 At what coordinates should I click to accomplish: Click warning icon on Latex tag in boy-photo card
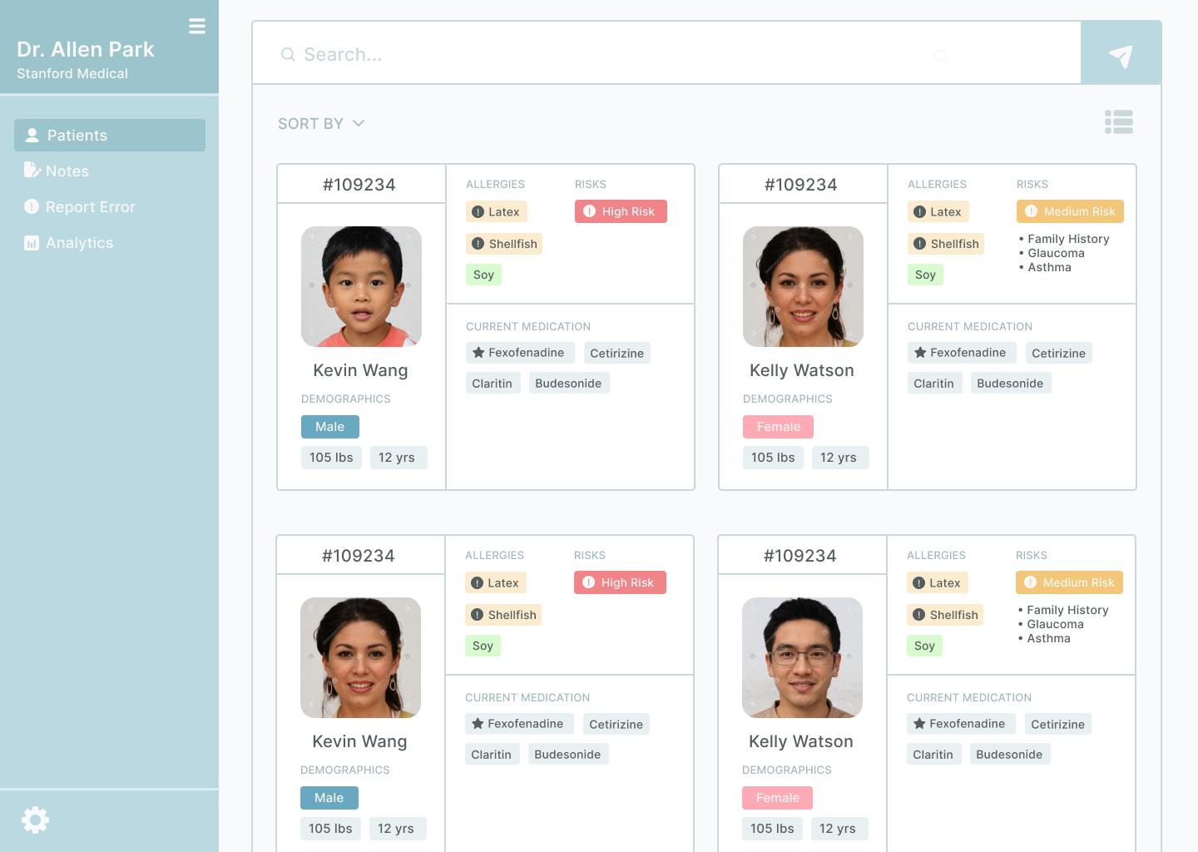478,212
